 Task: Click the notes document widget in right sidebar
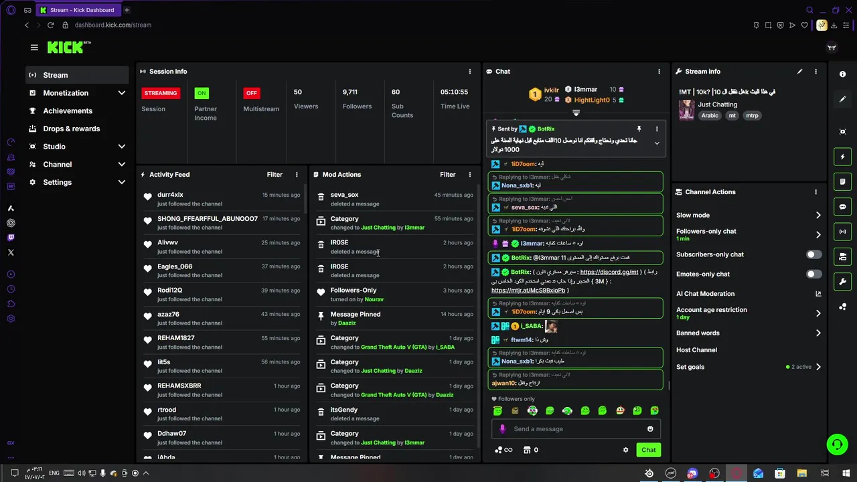coord(843,181)
